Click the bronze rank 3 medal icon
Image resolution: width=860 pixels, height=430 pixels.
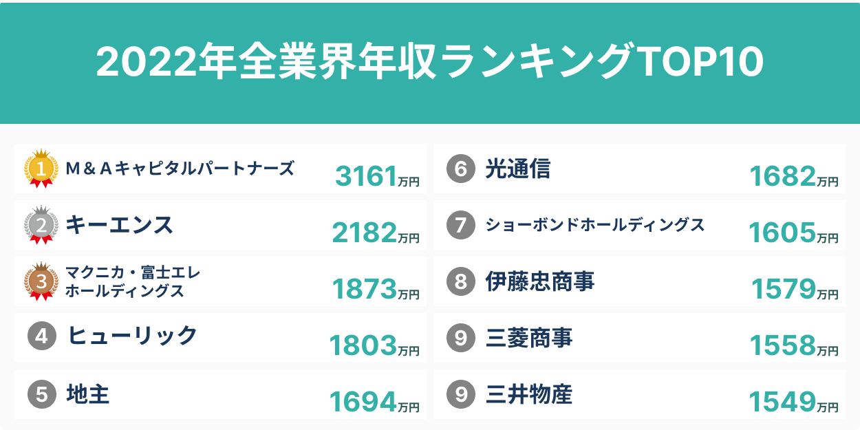(x=41, y=281)
